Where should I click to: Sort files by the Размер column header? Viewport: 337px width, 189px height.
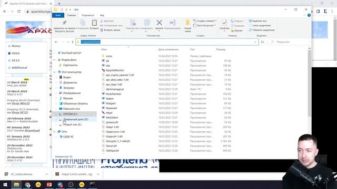[221, 49]
